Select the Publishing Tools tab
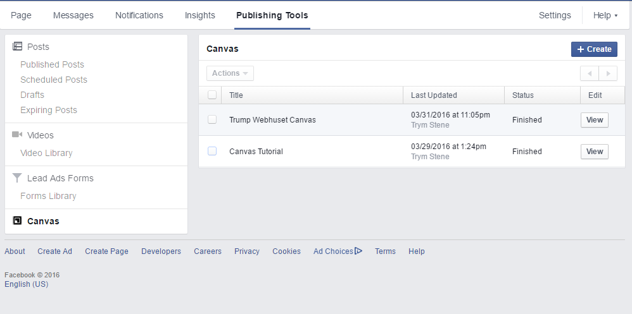This screenshot has height=314, width=632. [x=272, y=15]
